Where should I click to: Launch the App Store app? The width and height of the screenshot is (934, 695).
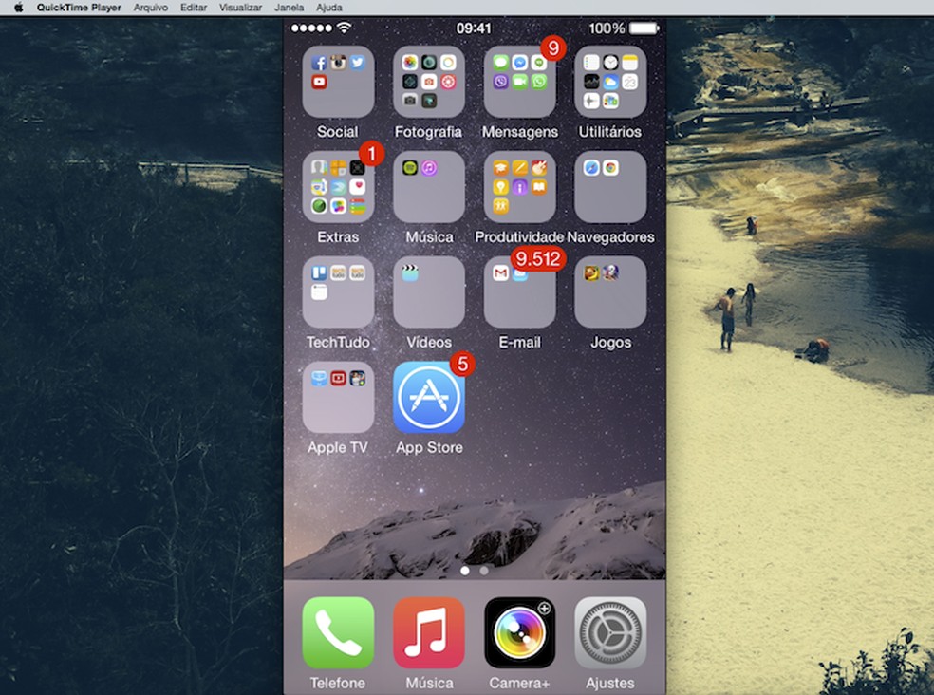(x=429, y=398)
